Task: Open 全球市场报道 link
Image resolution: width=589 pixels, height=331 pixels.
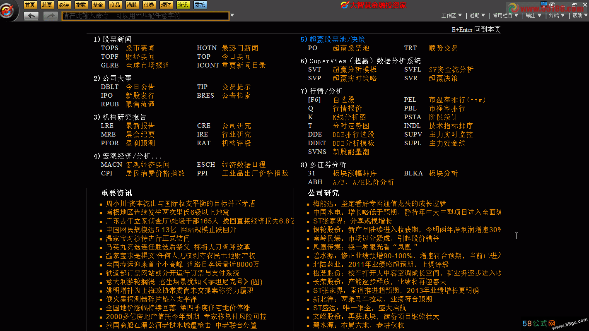Action: [148, 65]
